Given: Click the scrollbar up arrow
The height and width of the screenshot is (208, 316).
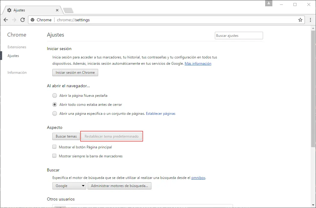Looking at the screenshot, I should (x=313, y=28).
